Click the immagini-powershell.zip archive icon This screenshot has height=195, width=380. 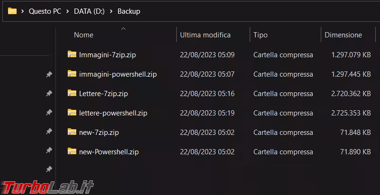coord(72,74)
